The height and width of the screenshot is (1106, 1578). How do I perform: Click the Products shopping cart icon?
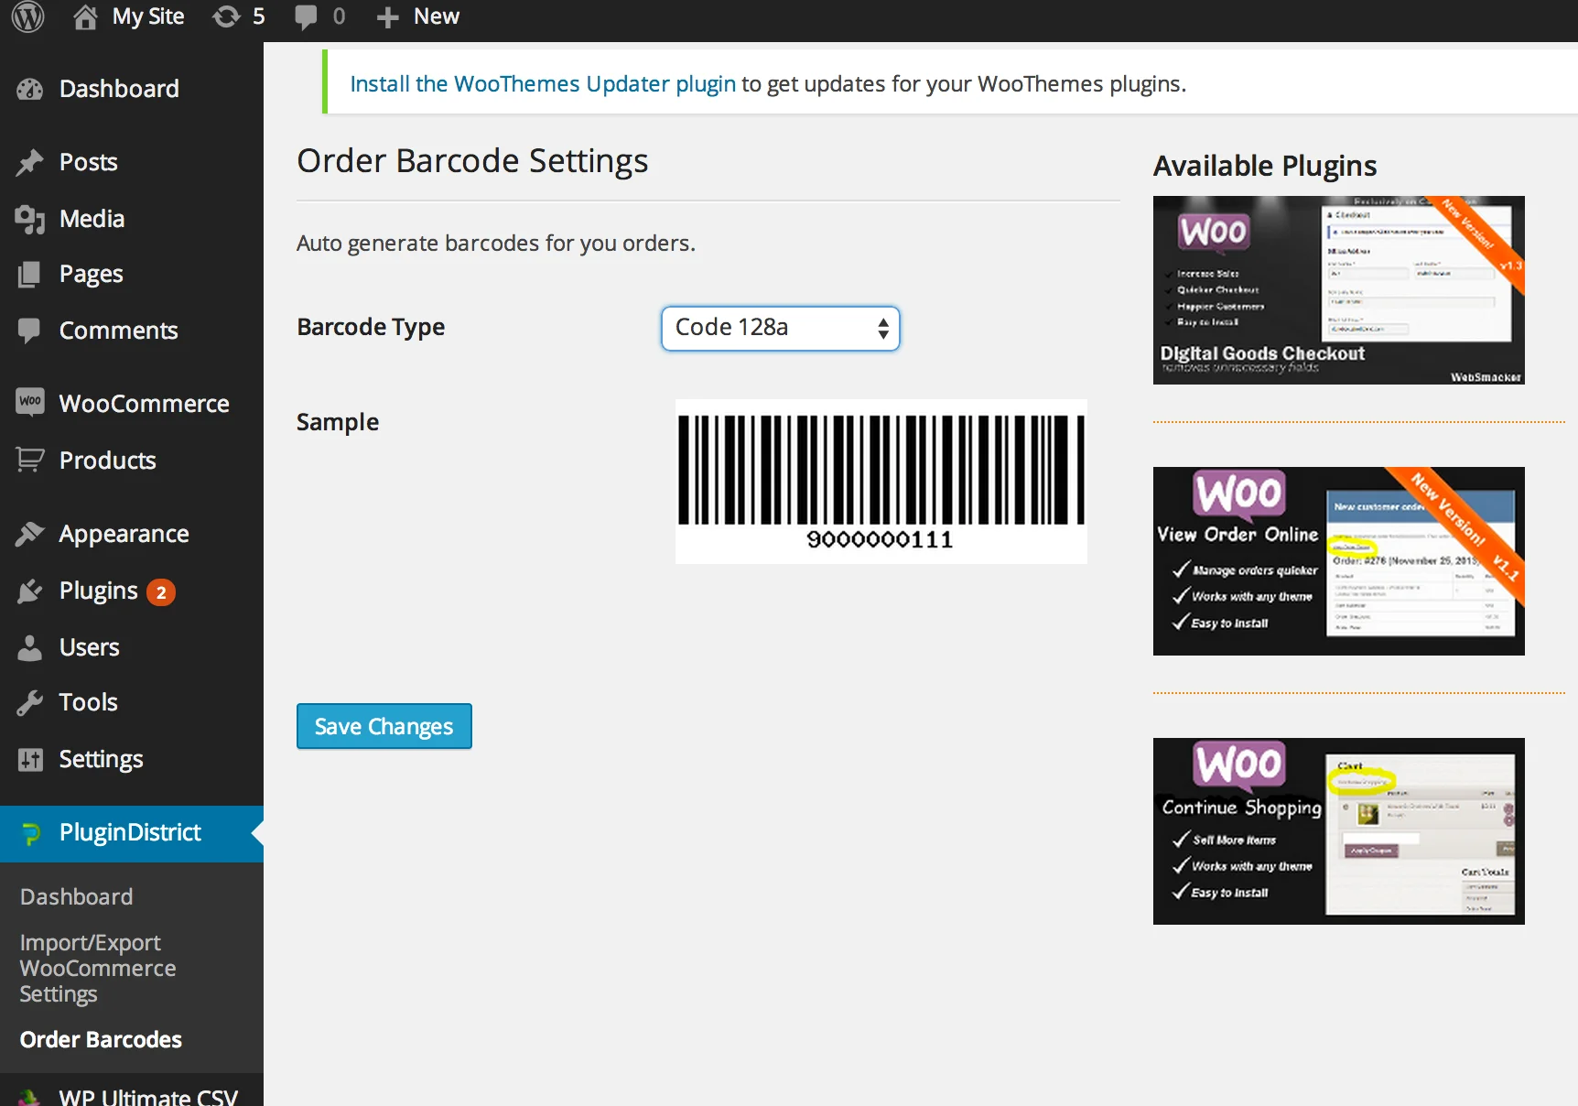coord(30,461)
